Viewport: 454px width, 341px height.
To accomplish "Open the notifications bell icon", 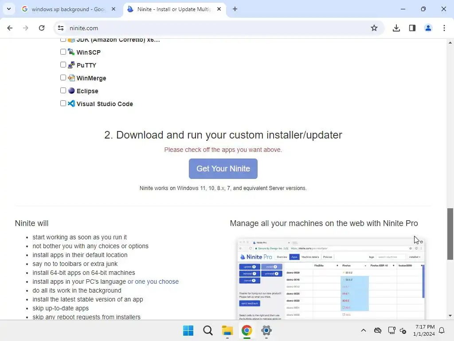I will pyautogui.click(x=442, y=330).
